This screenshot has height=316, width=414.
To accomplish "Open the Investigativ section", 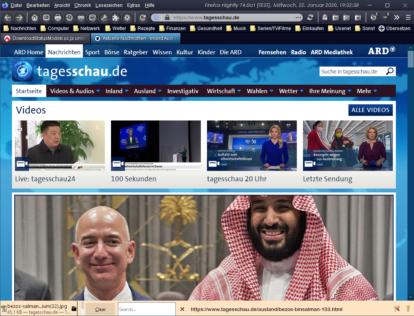I will (183, 91).
